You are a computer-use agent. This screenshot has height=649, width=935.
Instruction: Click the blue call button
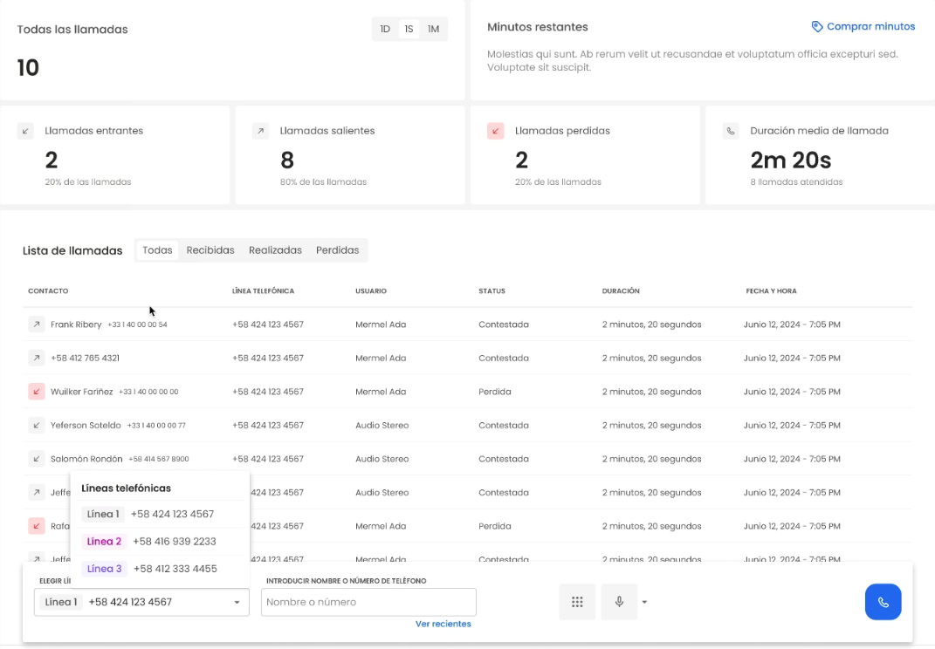883,602
